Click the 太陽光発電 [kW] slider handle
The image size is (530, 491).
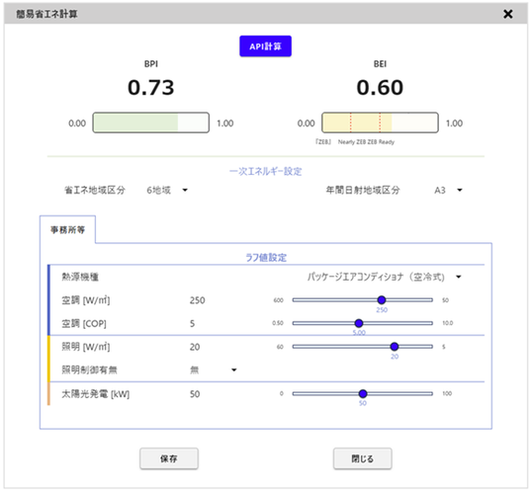pos(363,394)
